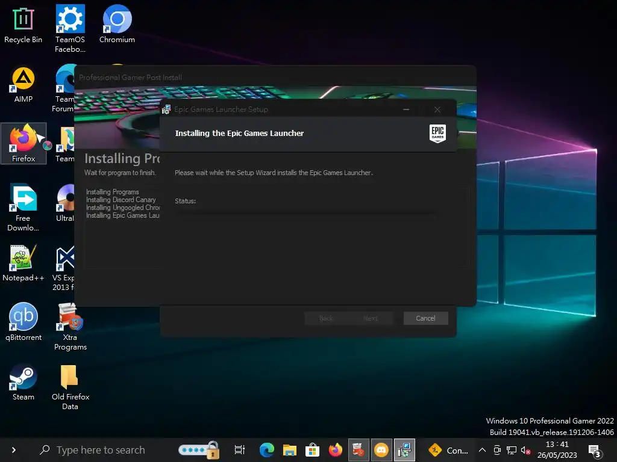Open the clock showing 13:41

tap(557, 450)
